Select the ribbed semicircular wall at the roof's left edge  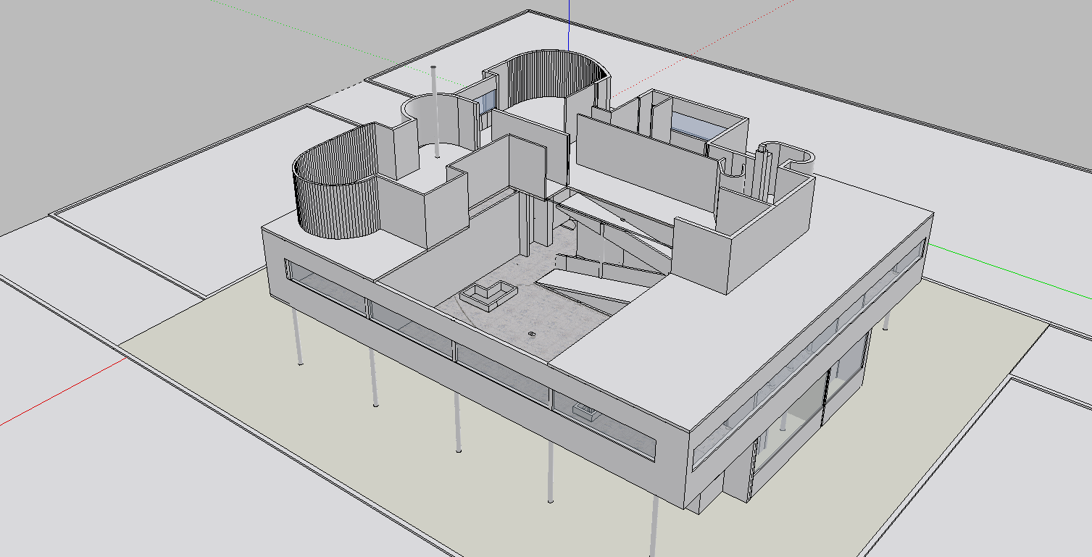point(335,182)
